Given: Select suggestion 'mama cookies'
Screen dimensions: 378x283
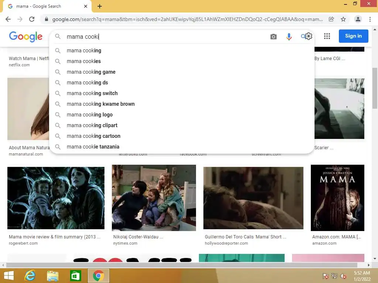Looking at the screenshot, I should [x=182, y=61].
